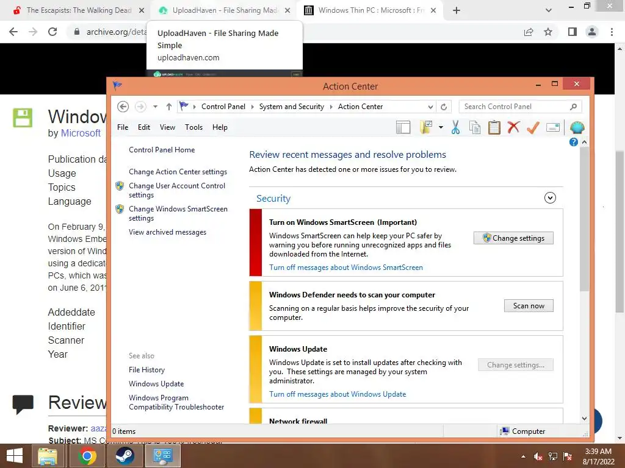Click the Action Center vertical scrollbar thumb
Viewport: 625px width, 468px height.
(x=584, y=219)
